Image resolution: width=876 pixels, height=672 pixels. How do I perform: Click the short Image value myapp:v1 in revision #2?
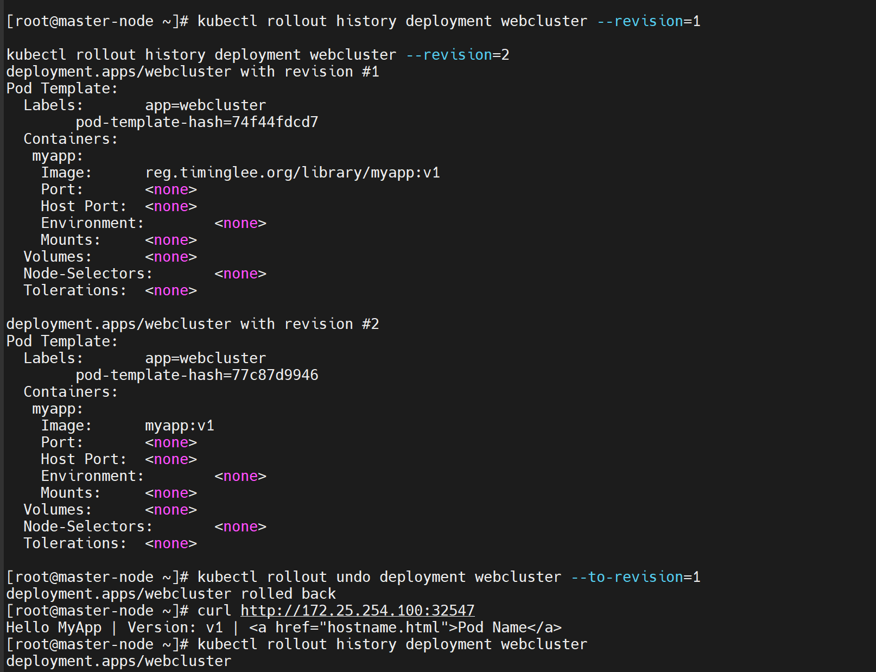(x=180, y=426)
